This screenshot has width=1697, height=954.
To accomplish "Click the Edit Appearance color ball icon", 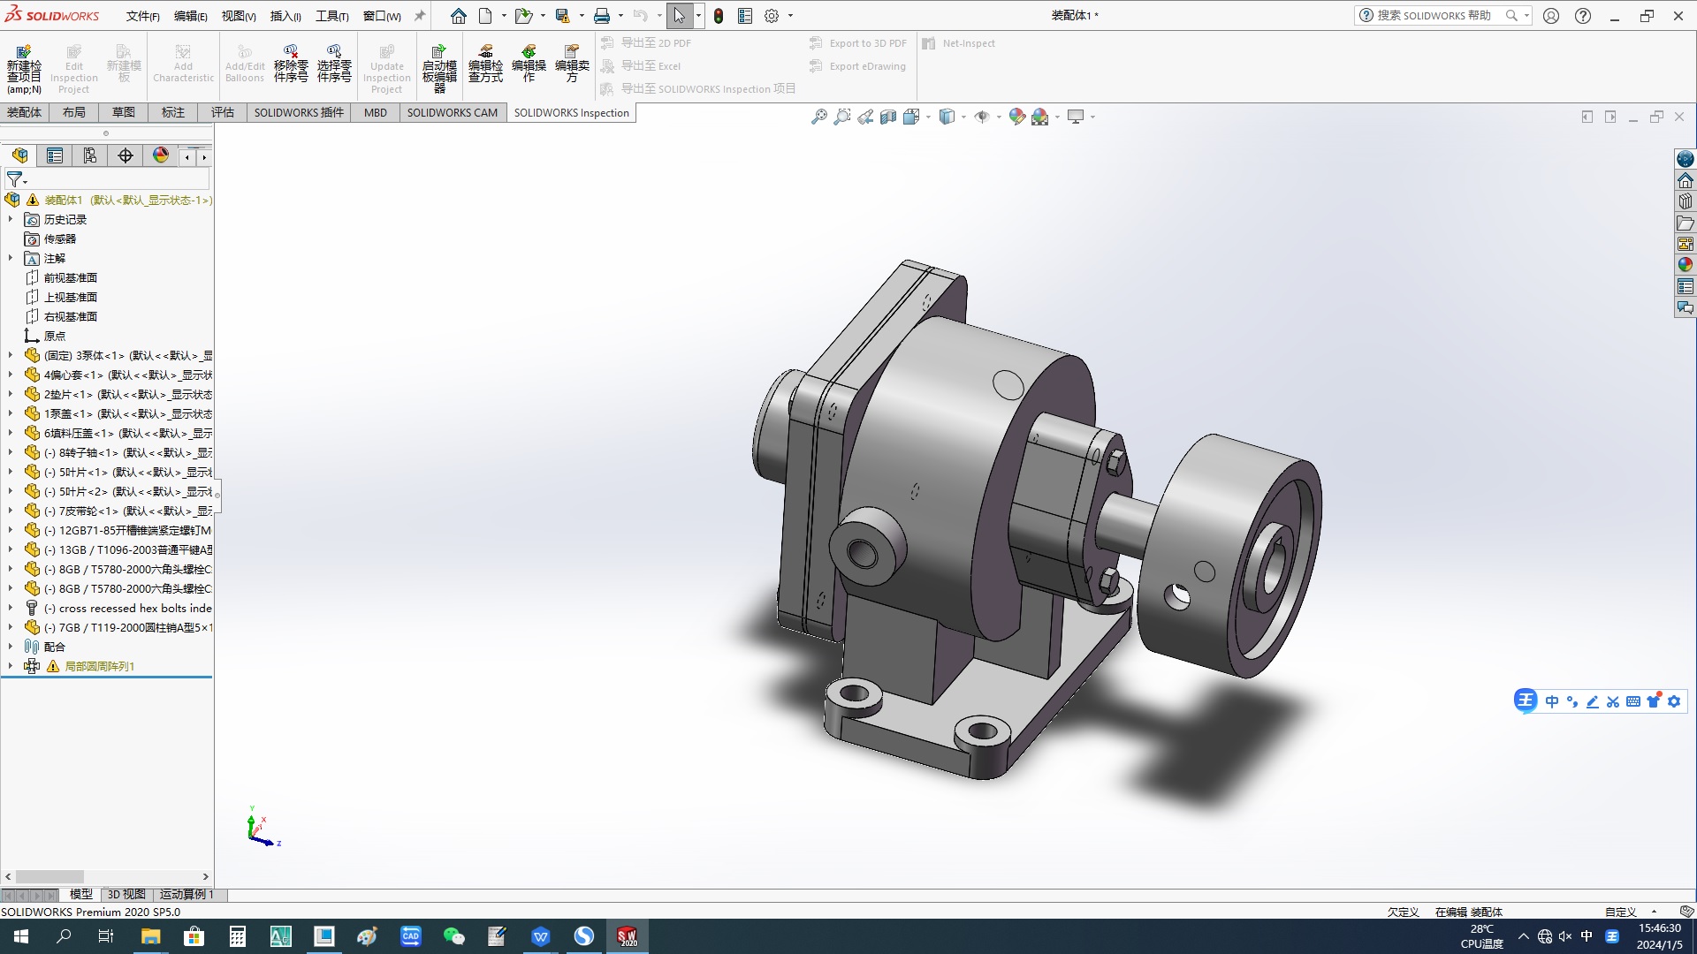I will 1017,117.
